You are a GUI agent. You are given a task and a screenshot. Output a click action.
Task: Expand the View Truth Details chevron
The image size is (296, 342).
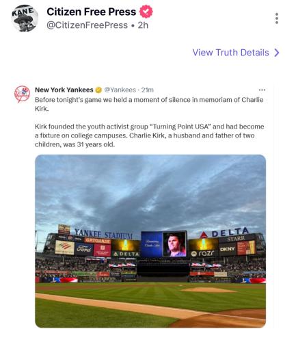tap(276, 53)
